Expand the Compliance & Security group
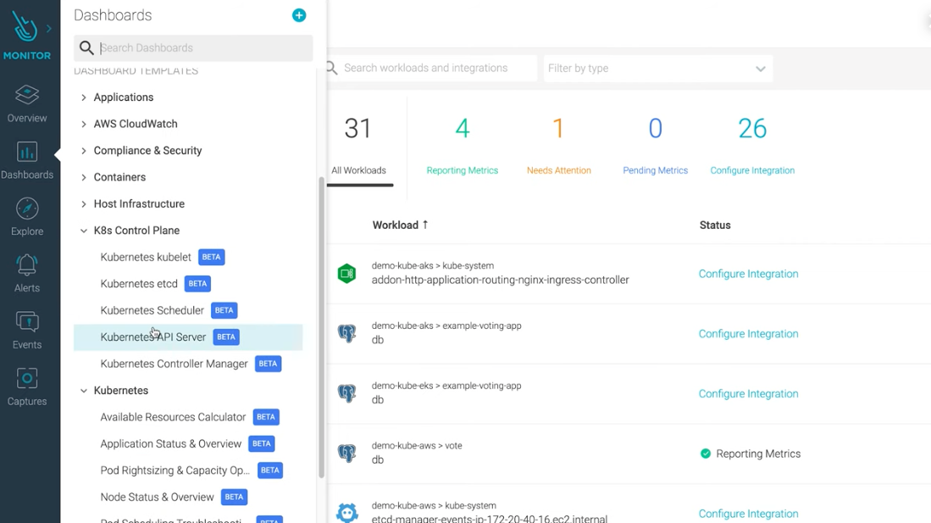 coord(83,151)
